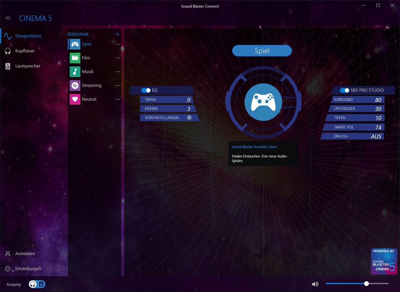Click the EQ Tiefen value 0
Image resolution: width=400 pixels, height=292 pixels.
pyautogui.click(x=189, y=100)
